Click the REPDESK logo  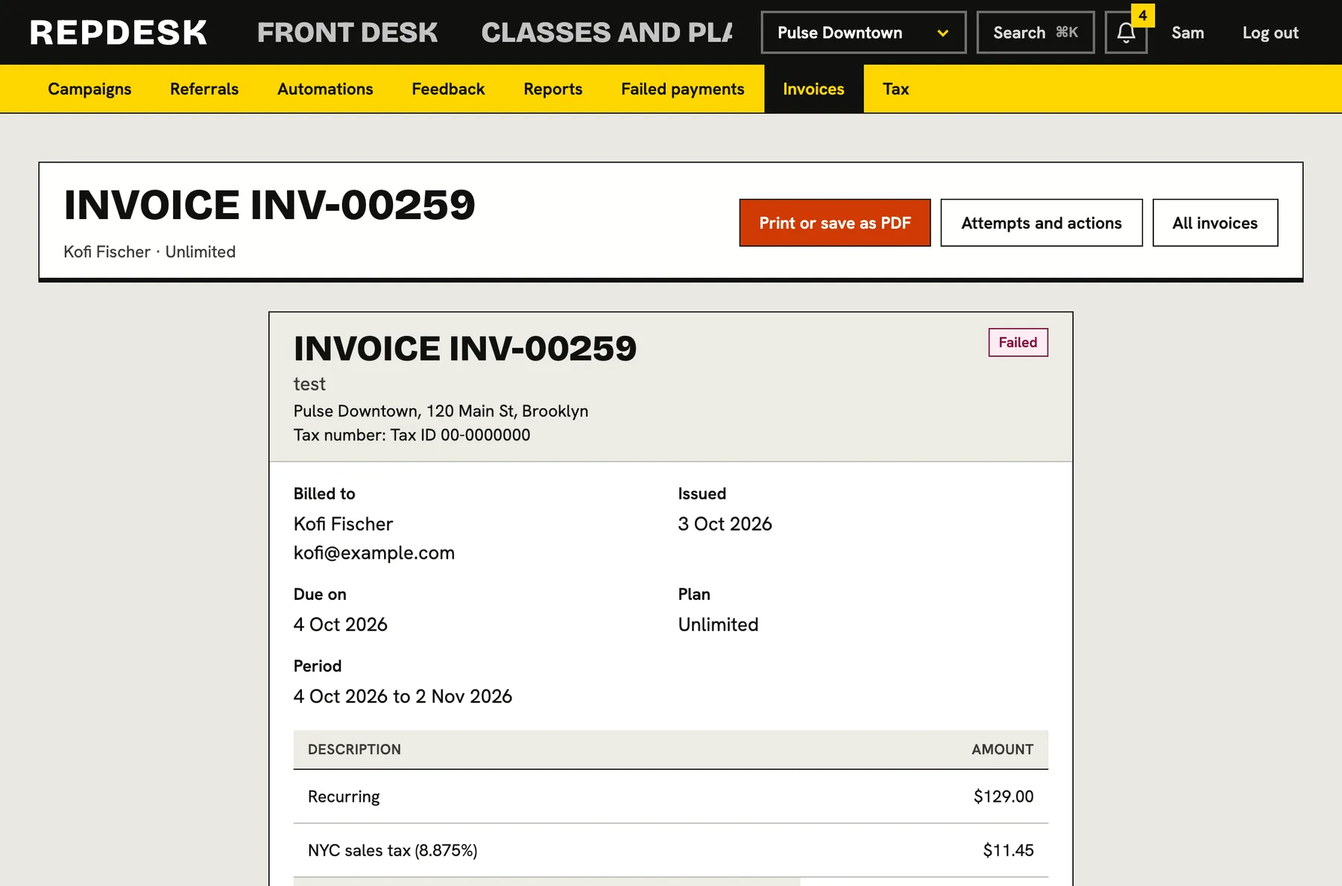pyautogui.click(x=119, y=33)
